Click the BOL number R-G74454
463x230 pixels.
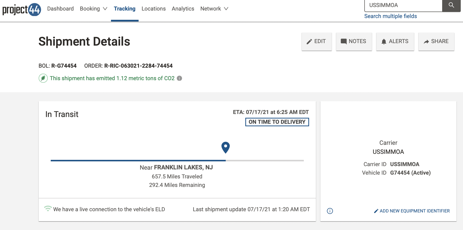point(64,66)
